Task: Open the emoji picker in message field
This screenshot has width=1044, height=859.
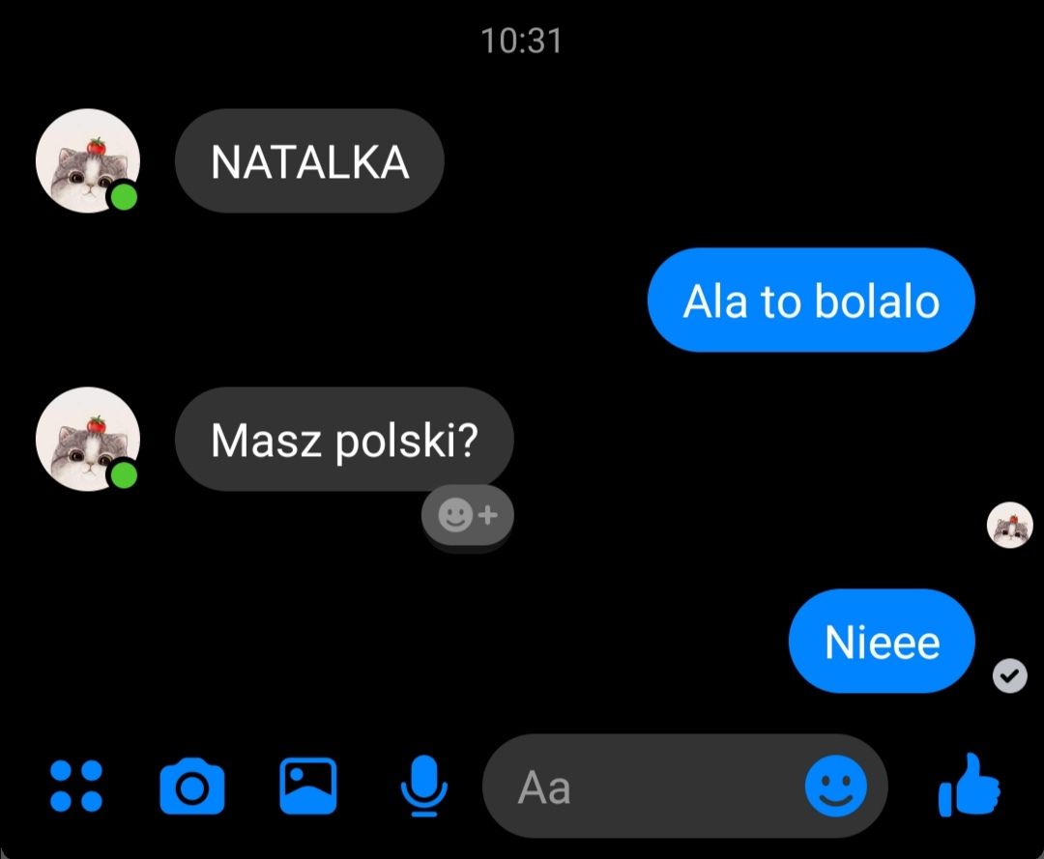Action: click(x=835, y=786)
